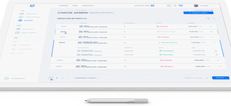Click the Договор подписан status text
The width and height of the screenshot is (231, 106).
[x=170, y=42]
